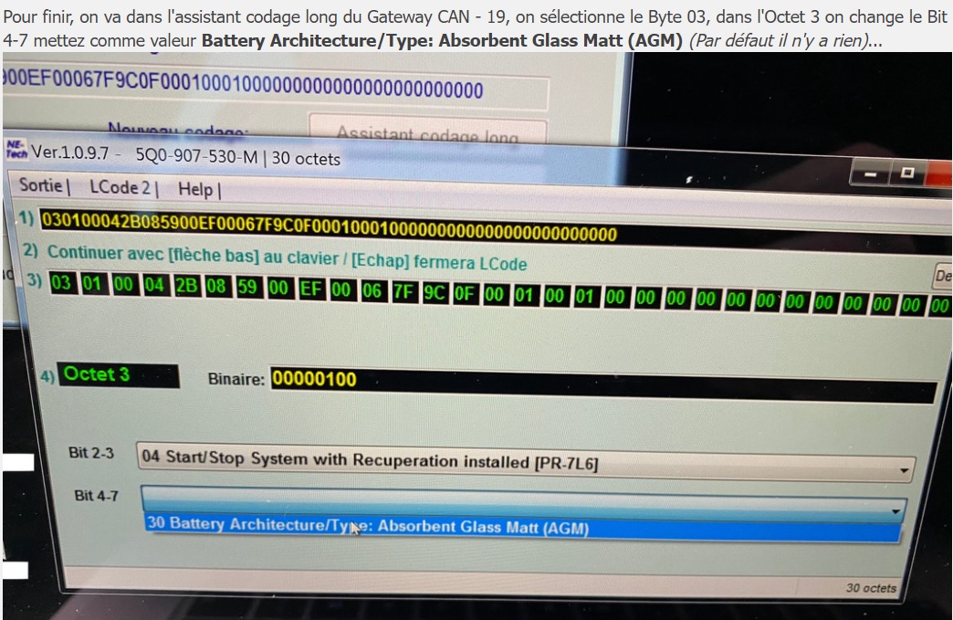Select byte box 59

click(x=246, y=287)
